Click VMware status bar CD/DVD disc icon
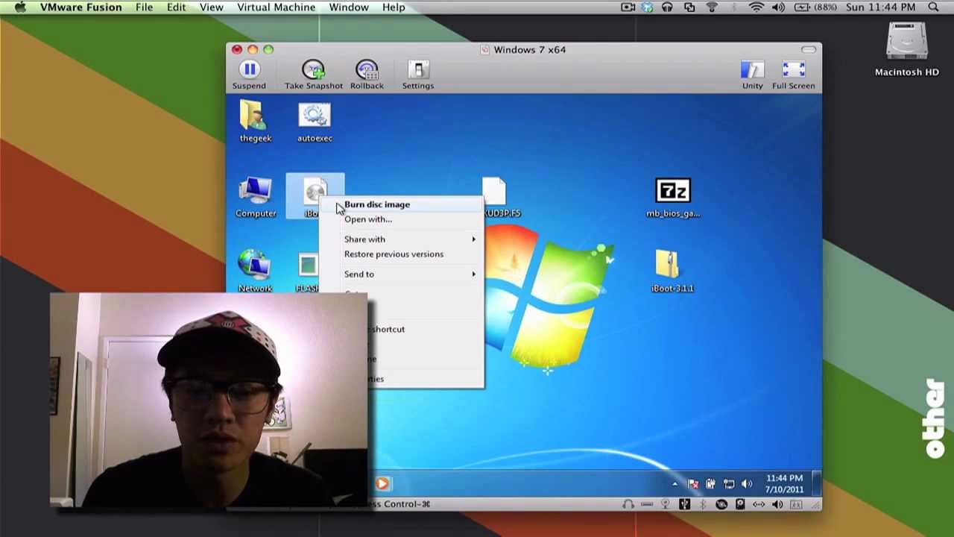954x537 pixels. [x=721, y=504]
